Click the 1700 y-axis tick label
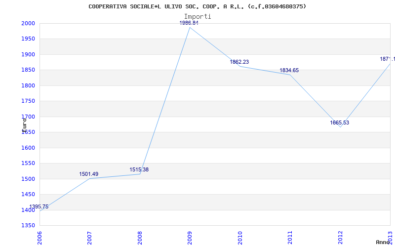 29,117
